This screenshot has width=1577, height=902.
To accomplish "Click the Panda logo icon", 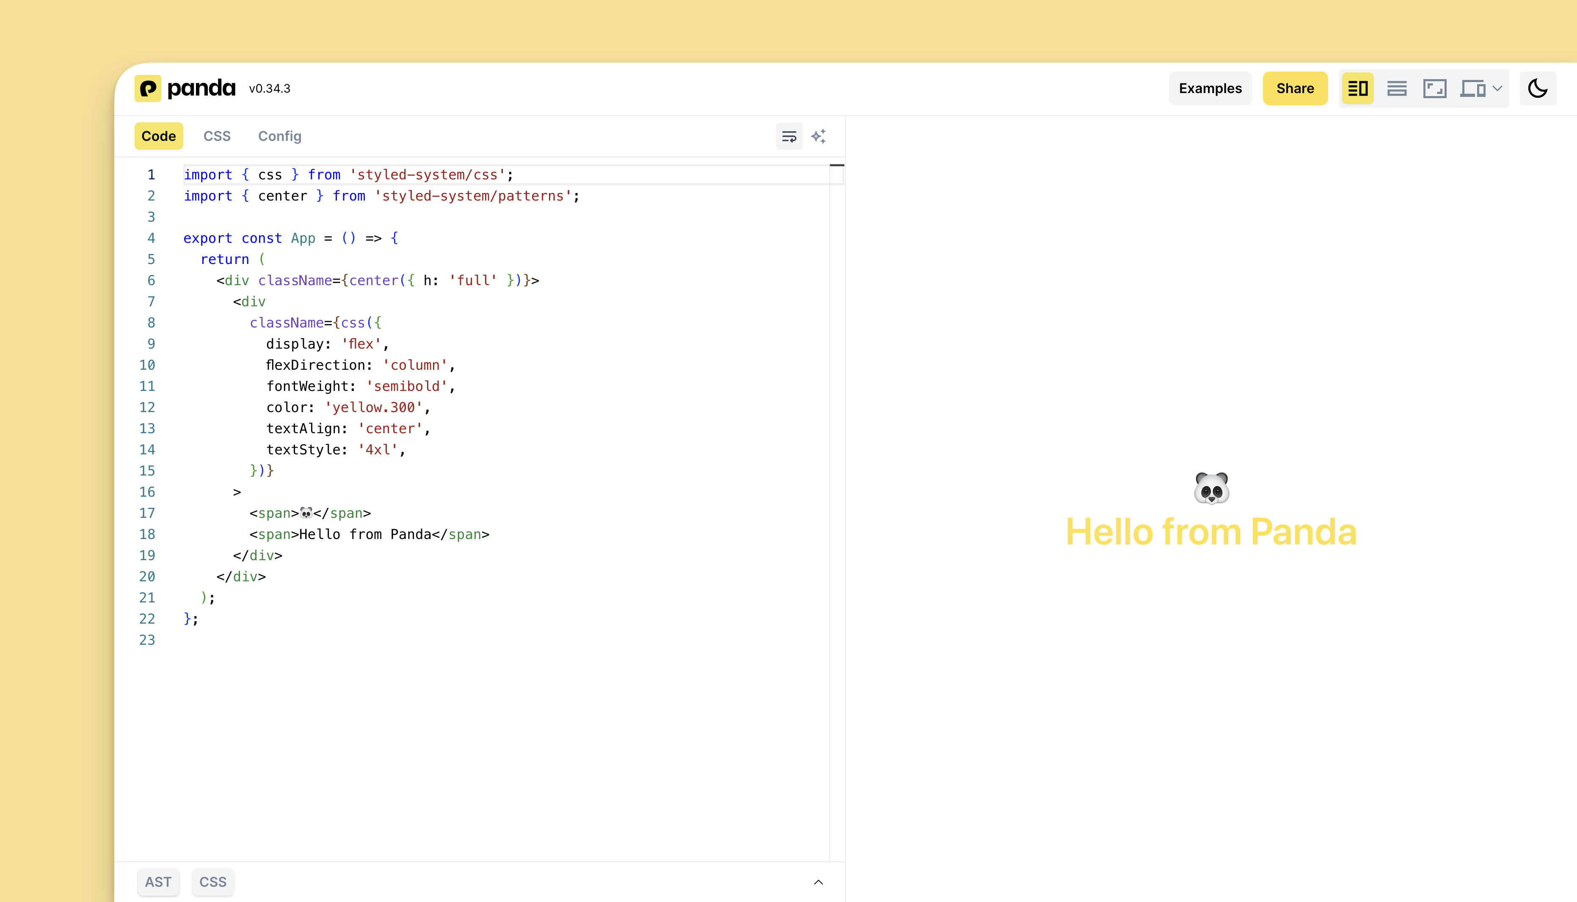I will click(147, 88).
